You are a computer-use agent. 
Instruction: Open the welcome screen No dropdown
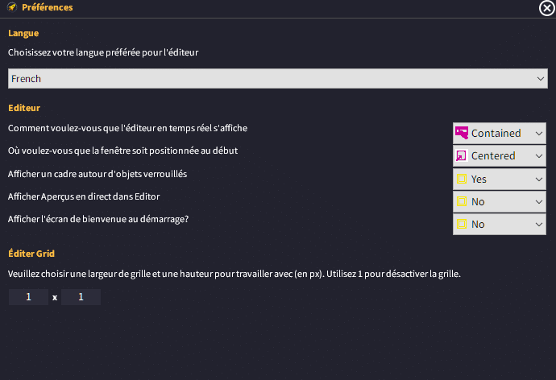(500, 224)
